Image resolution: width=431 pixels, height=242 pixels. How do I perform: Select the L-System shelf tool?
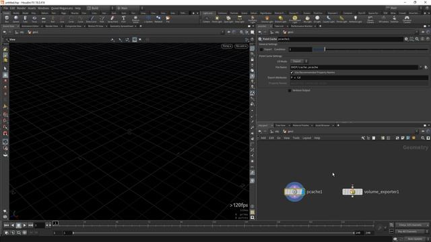(x=148, y=19)
